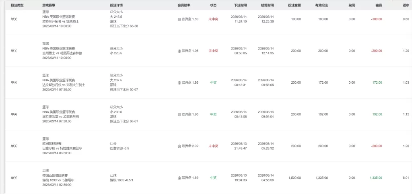Click the green 192.00 win amount

click(x=377, y=114)
